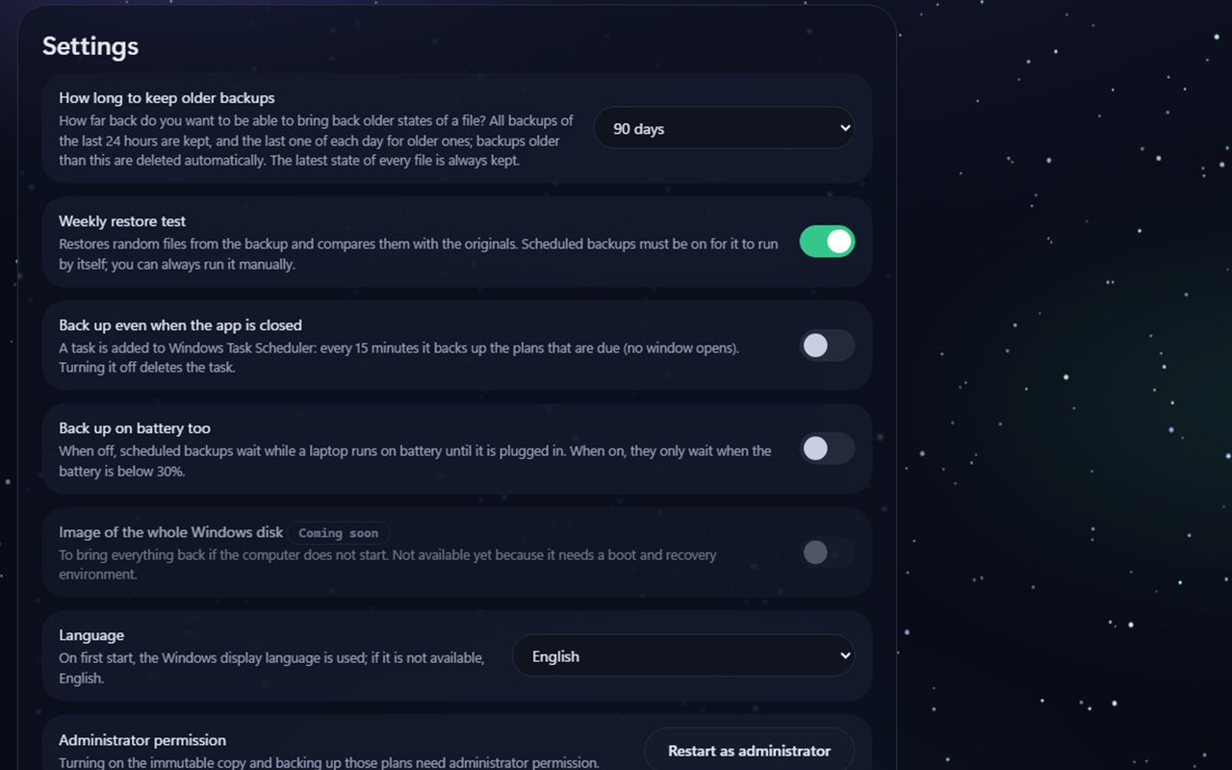Viewport: 1232px width, 770px height.
Task: Enable the Weekly restore test toggle
Action: coord(827,242)
